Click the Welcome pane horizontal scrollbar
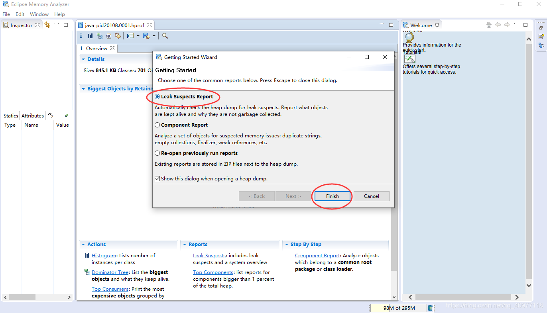The height and width of the screenshot is (313, 547). tap(464, 297)
